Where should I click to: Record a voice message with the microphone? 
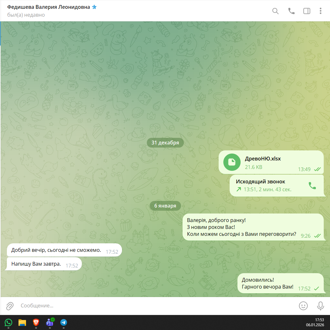[x=320, y=306]
